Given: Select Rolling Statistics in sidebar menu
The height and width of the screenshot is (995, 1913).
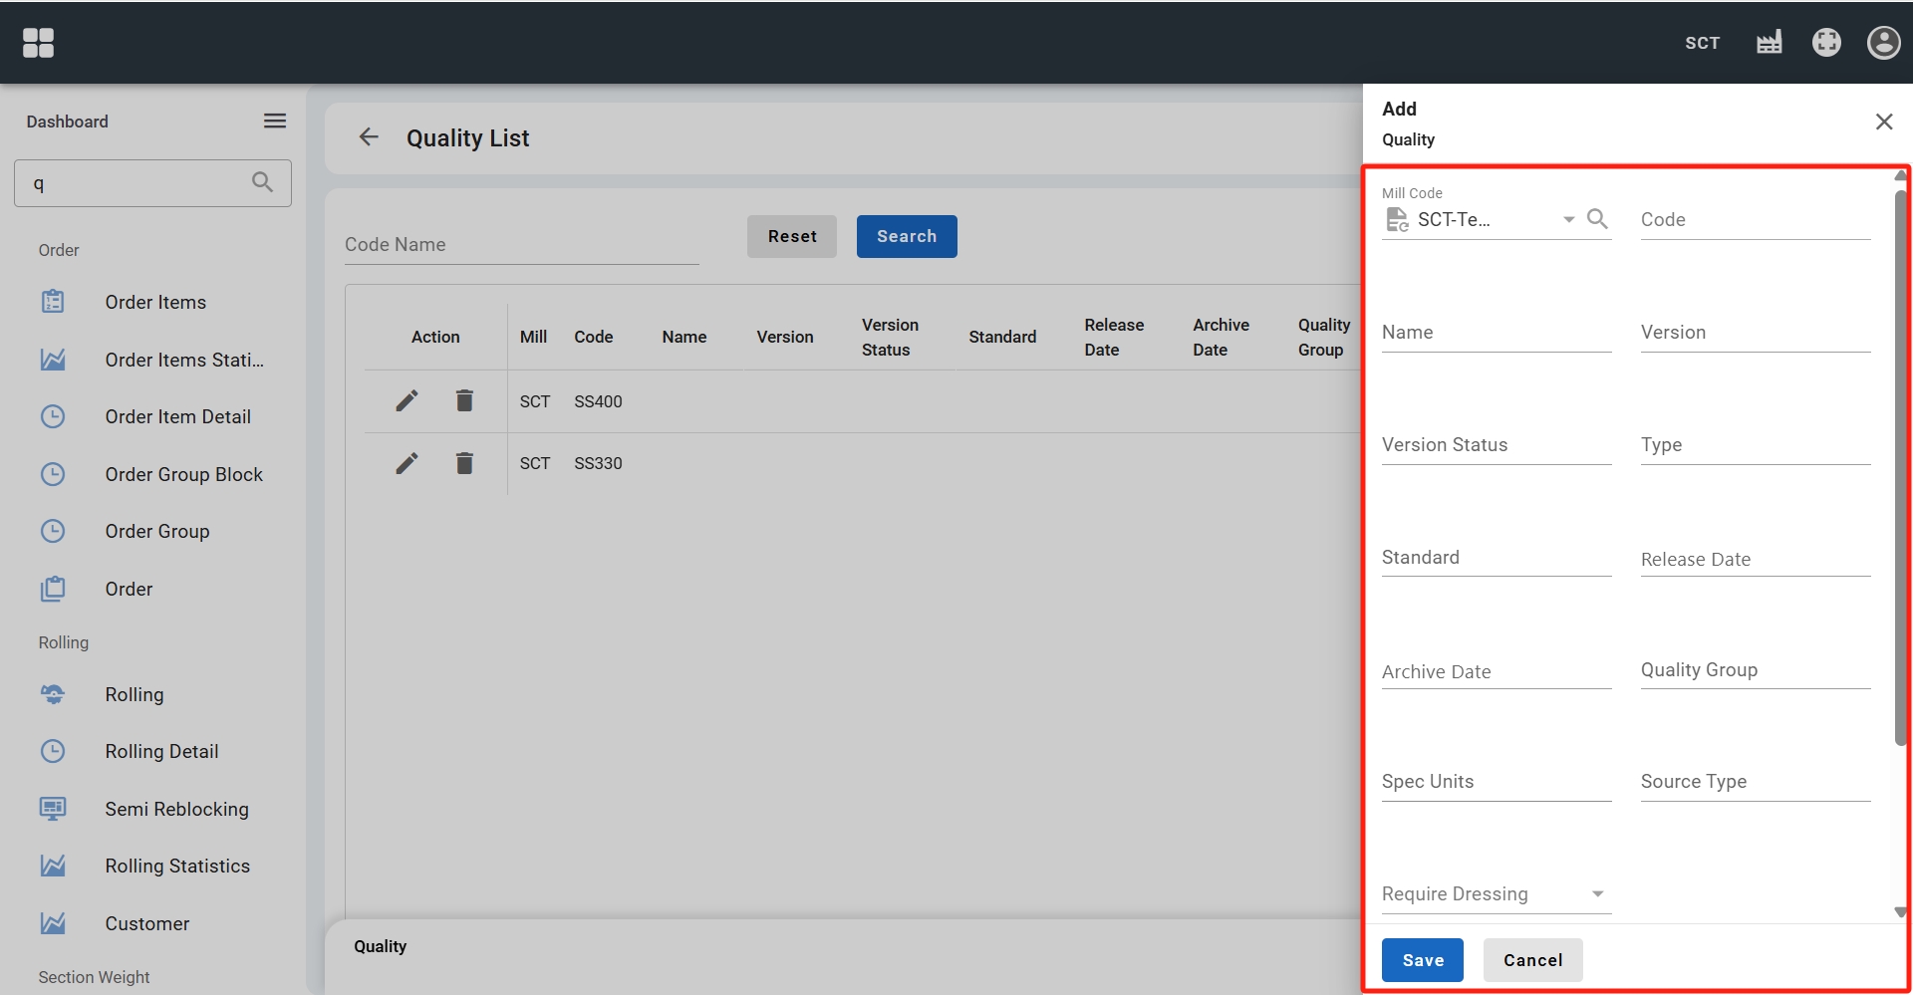Looking at the screenshot, I should click(x=177, y=867).
